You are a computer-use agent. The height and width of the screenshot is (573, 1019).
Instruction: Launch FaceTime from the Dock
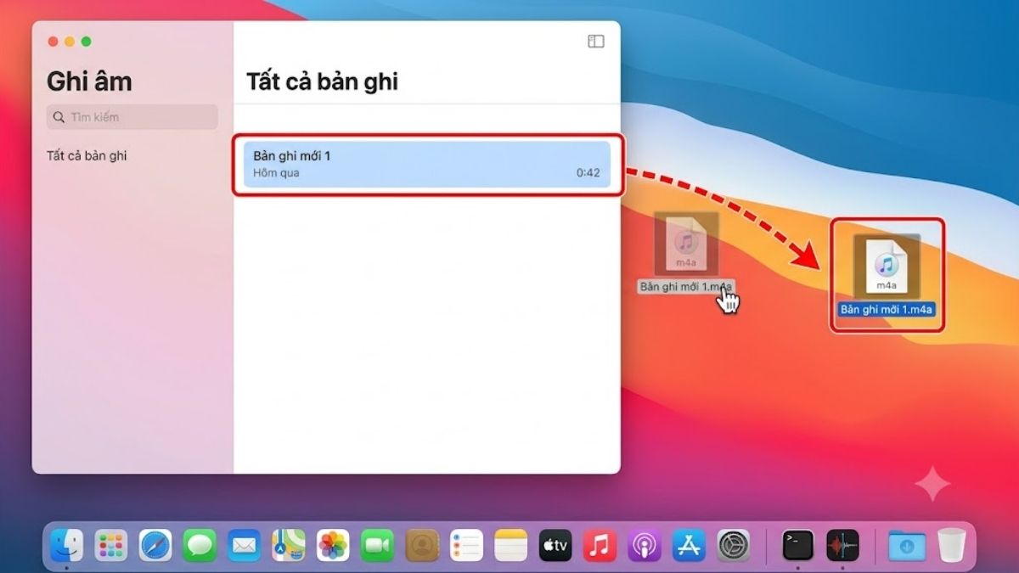(377, 545)
